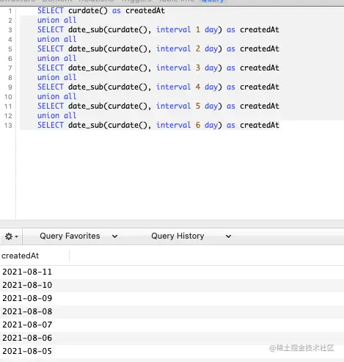Select the 2021-08-08 result row
The width and height of the screenshot is (344, 362).
click(172, 311)
